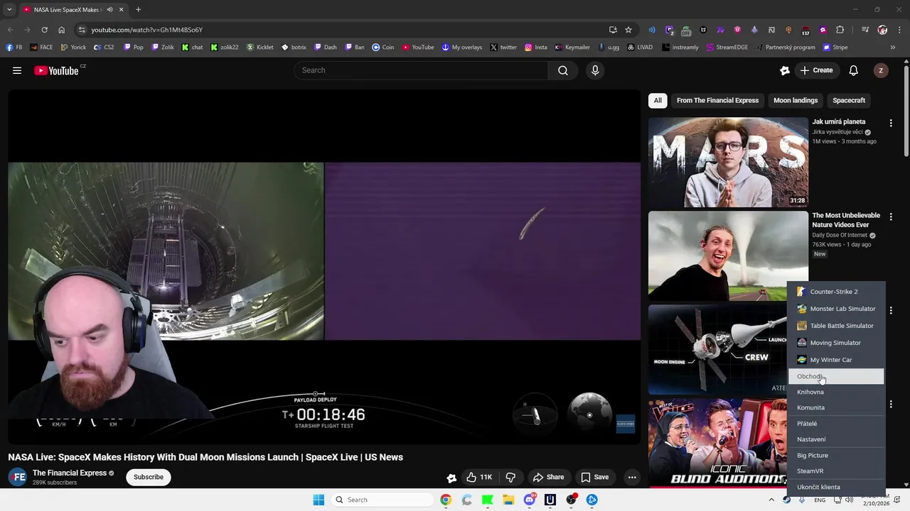Open the StreamEDGE bookmark

[727, 48]
